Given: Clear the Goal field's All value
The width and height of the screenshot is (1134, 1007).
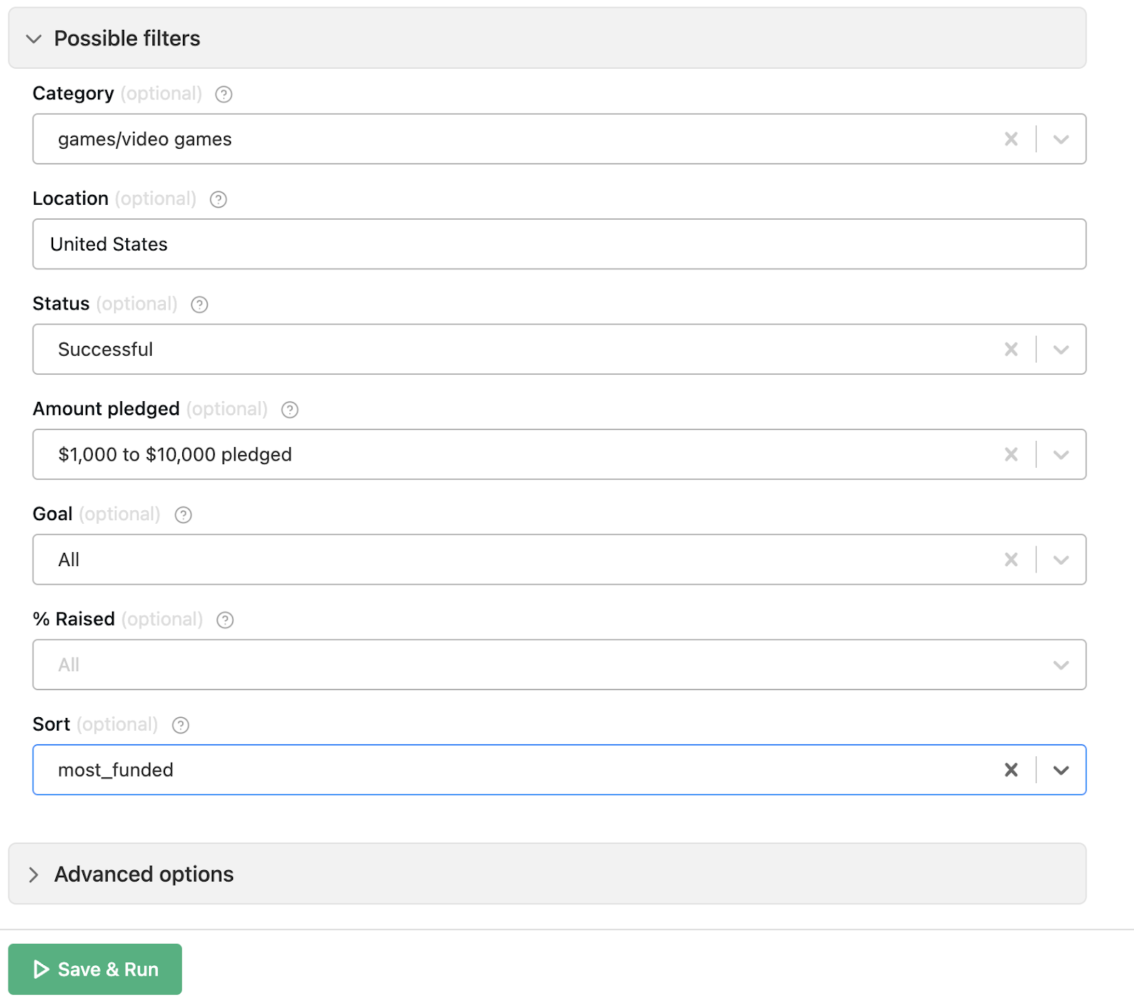Looking at the screenshot, I should (1011, 560).
